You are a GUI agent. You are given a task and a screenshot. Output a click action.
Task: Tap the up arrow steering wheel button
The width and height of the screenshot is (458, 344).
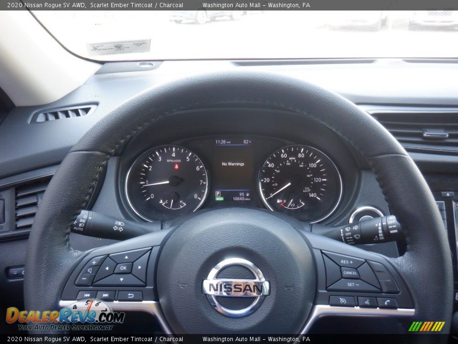coord(126,257)
